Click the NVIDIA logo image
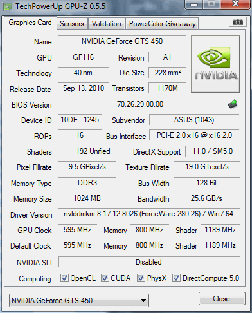Image resolution: width=252 pixels, height=313 pixels. click(x=215, y=64)
